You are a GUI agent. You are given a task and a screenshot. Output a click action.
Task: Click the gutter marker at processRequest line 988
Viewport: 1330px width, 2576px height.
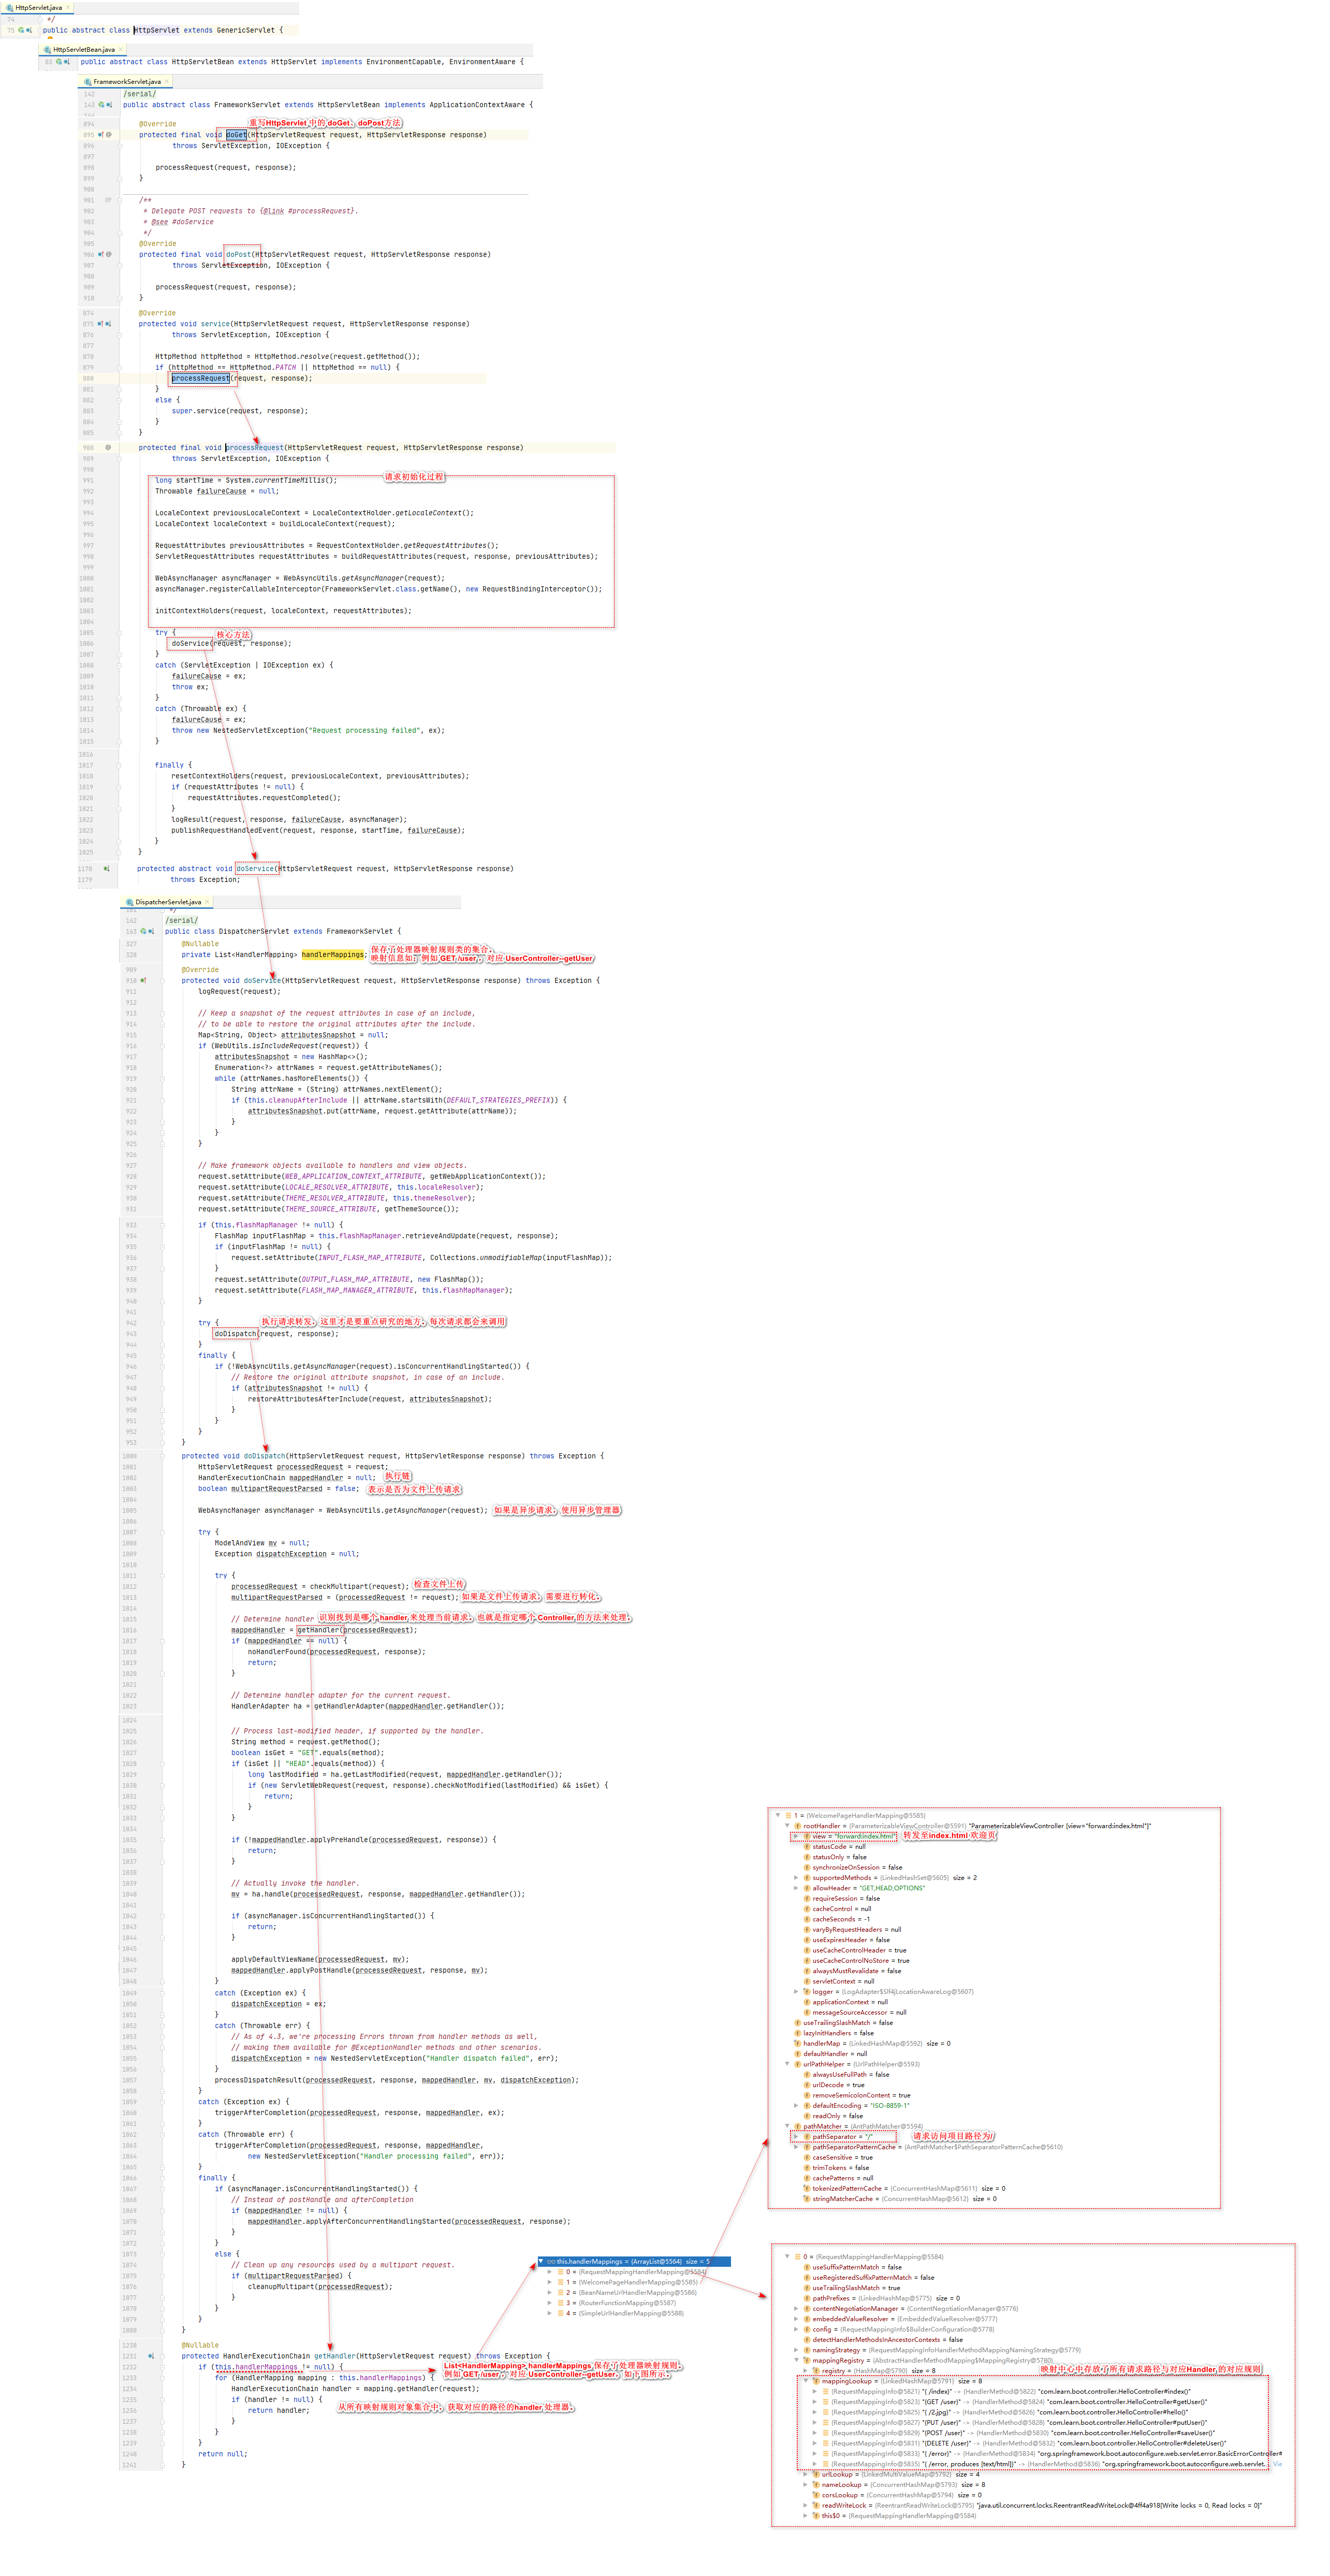(x=108, y=448)
